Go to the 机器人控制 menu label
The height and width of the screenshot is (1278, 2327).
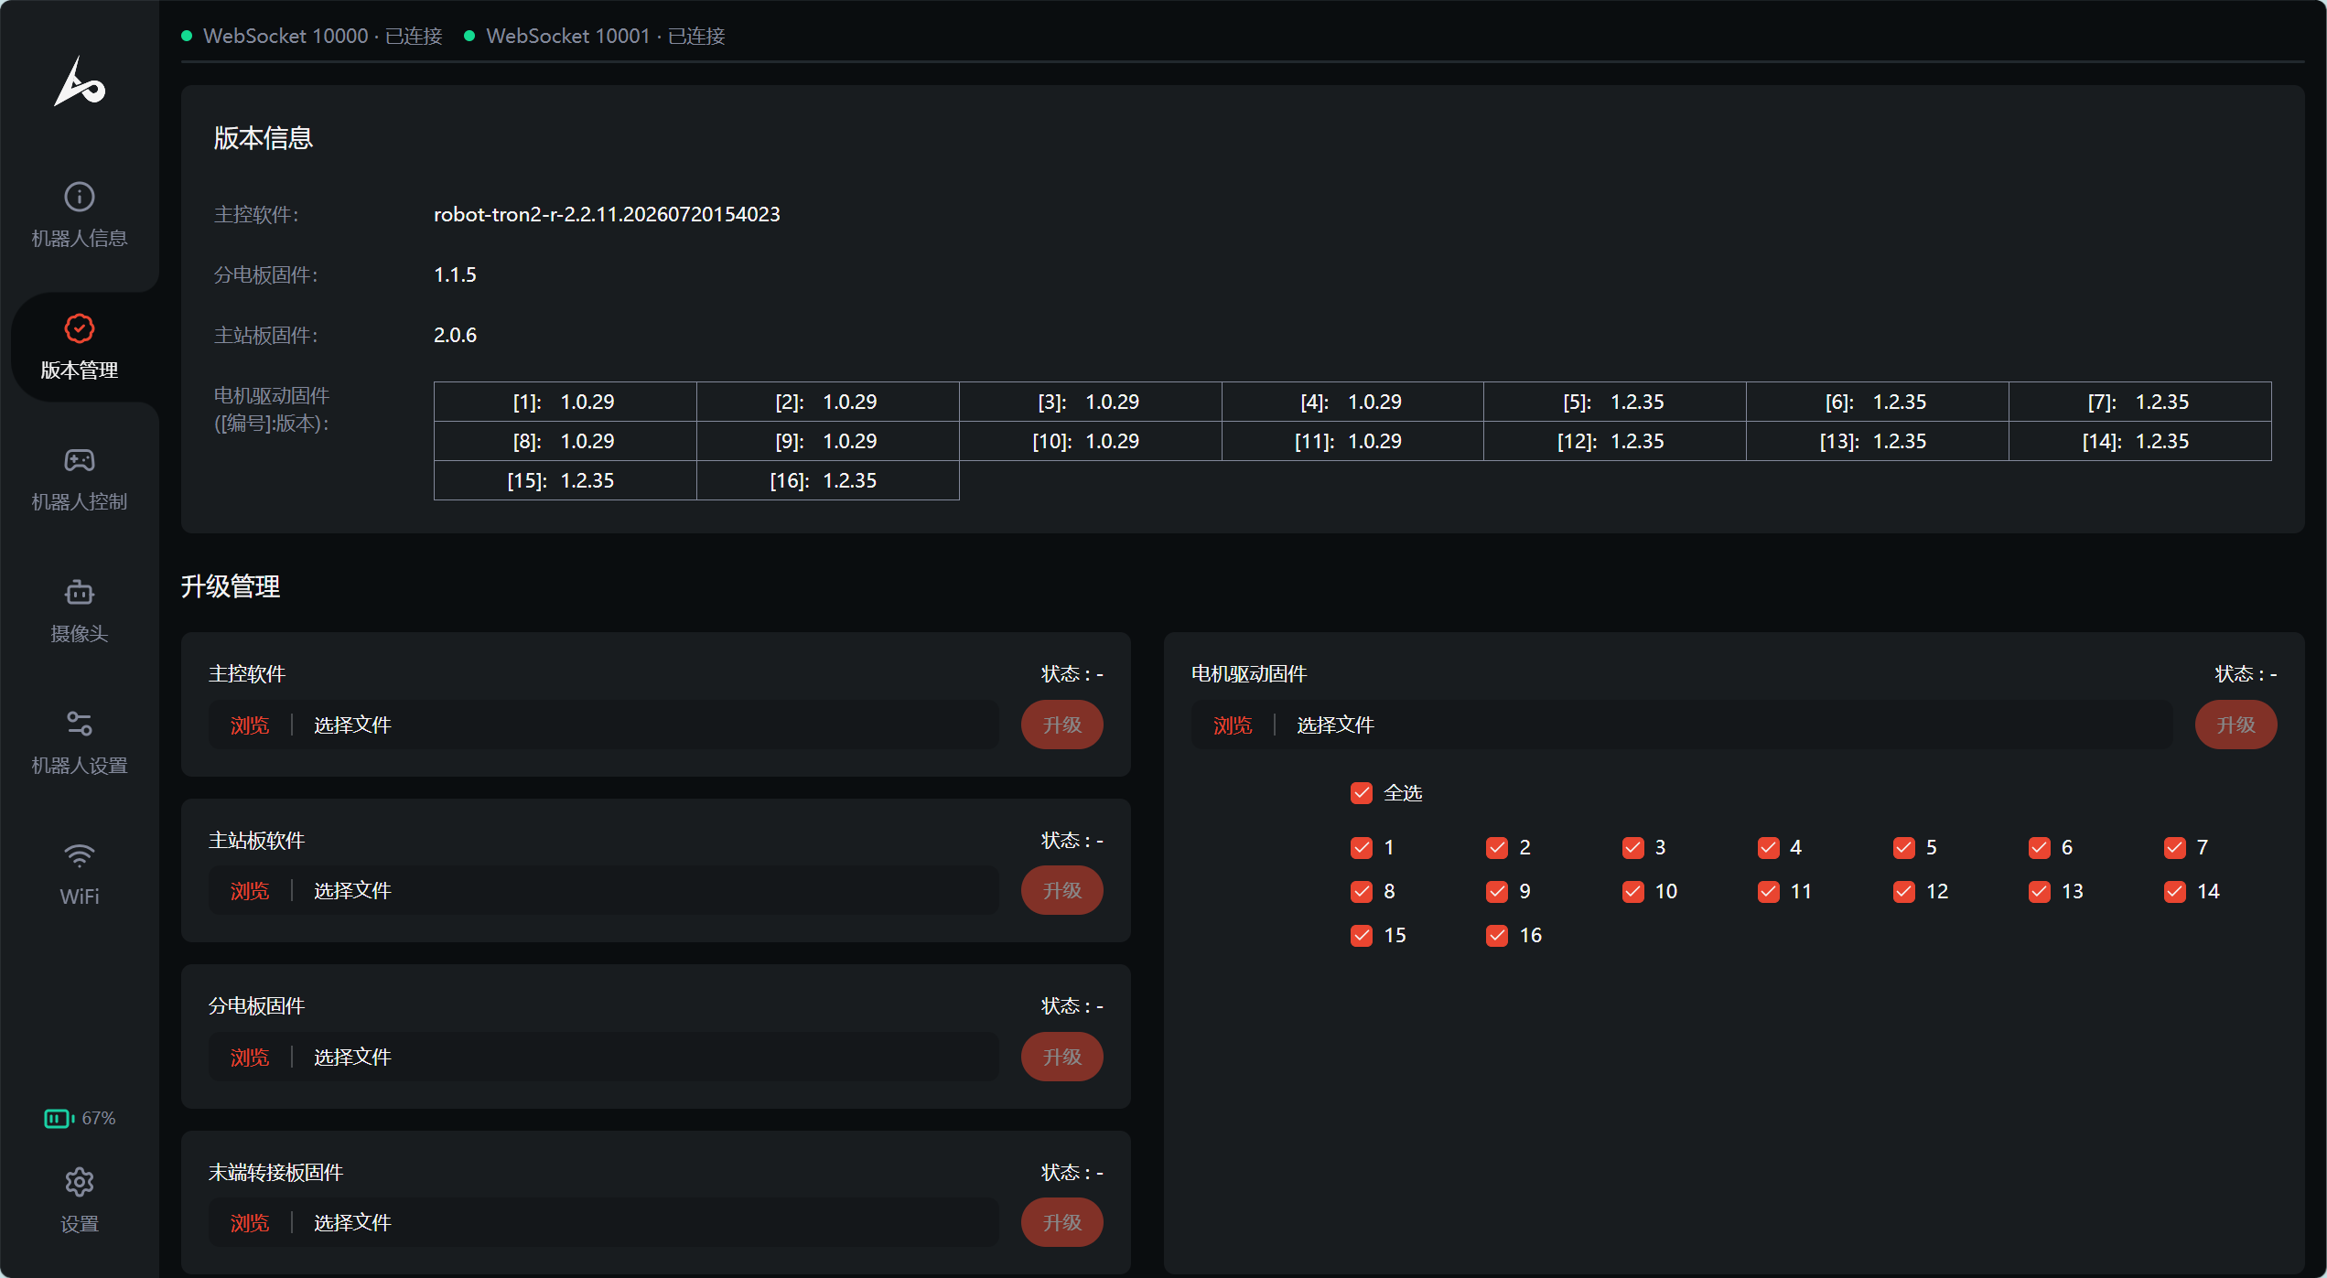(x=80, y=501)
